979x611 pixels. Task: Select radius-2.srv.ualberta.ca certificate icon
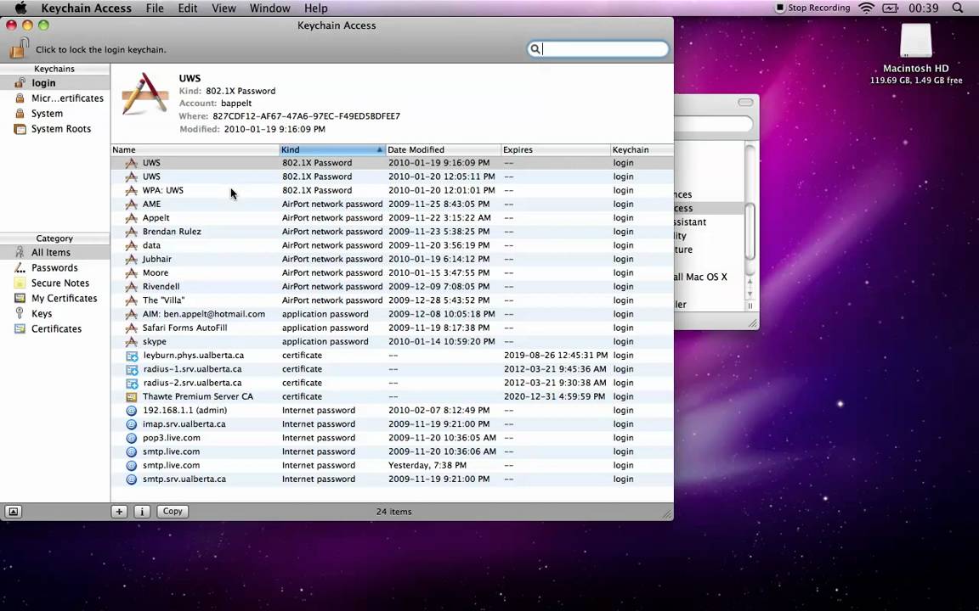point(132,383)
